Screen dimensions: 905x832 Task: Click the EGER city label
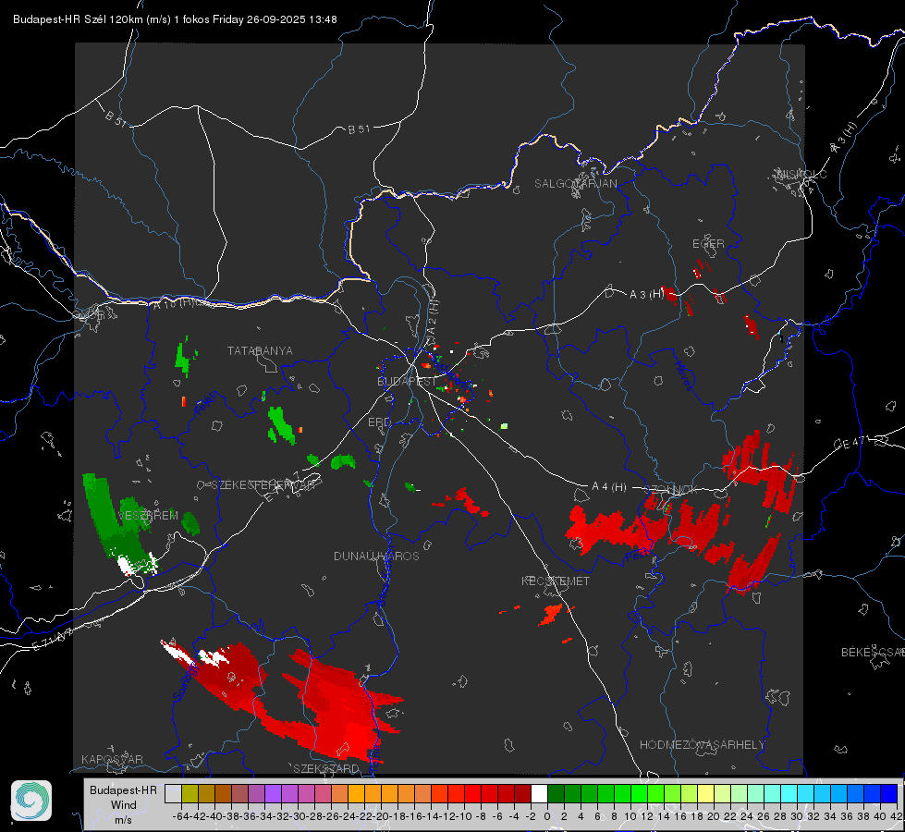[708, 244]
